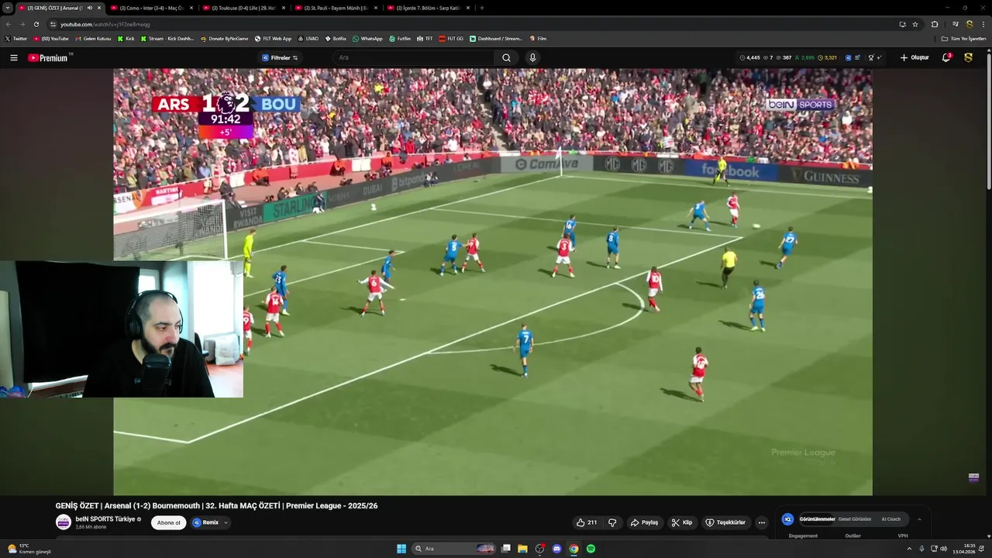Open the TFT bookmark
This screenshot has width=992, height=558.
[x=425, y=38]
